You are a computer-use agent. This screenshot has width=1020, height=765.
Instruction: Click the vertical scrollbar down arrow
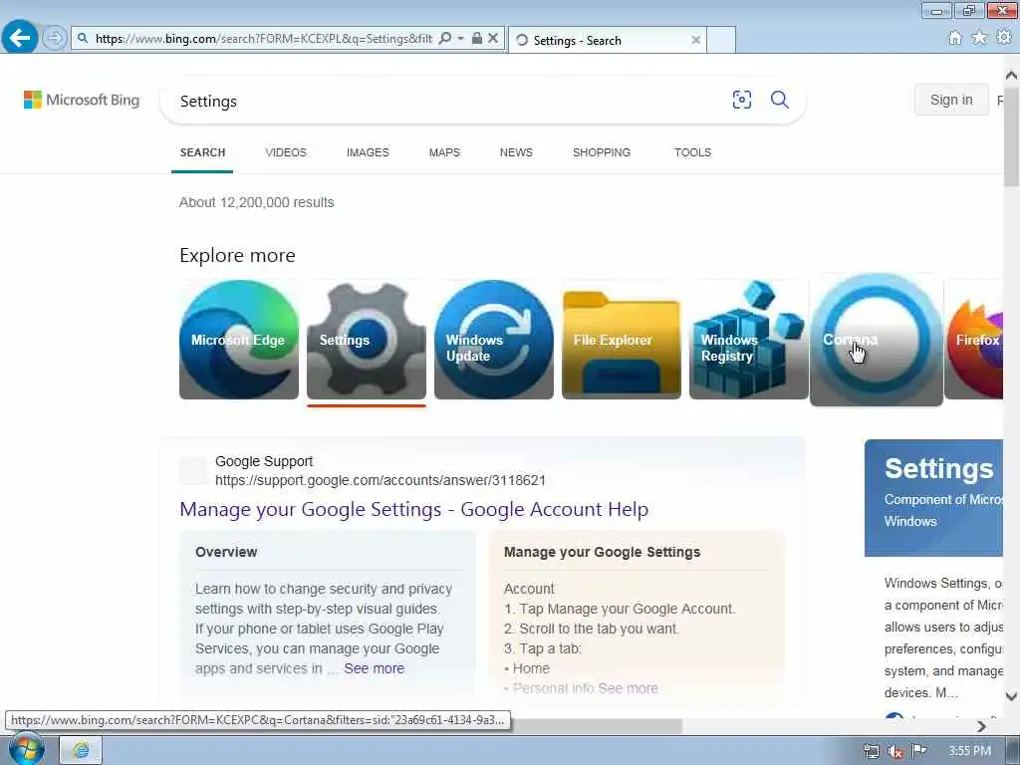point(1011,696)
